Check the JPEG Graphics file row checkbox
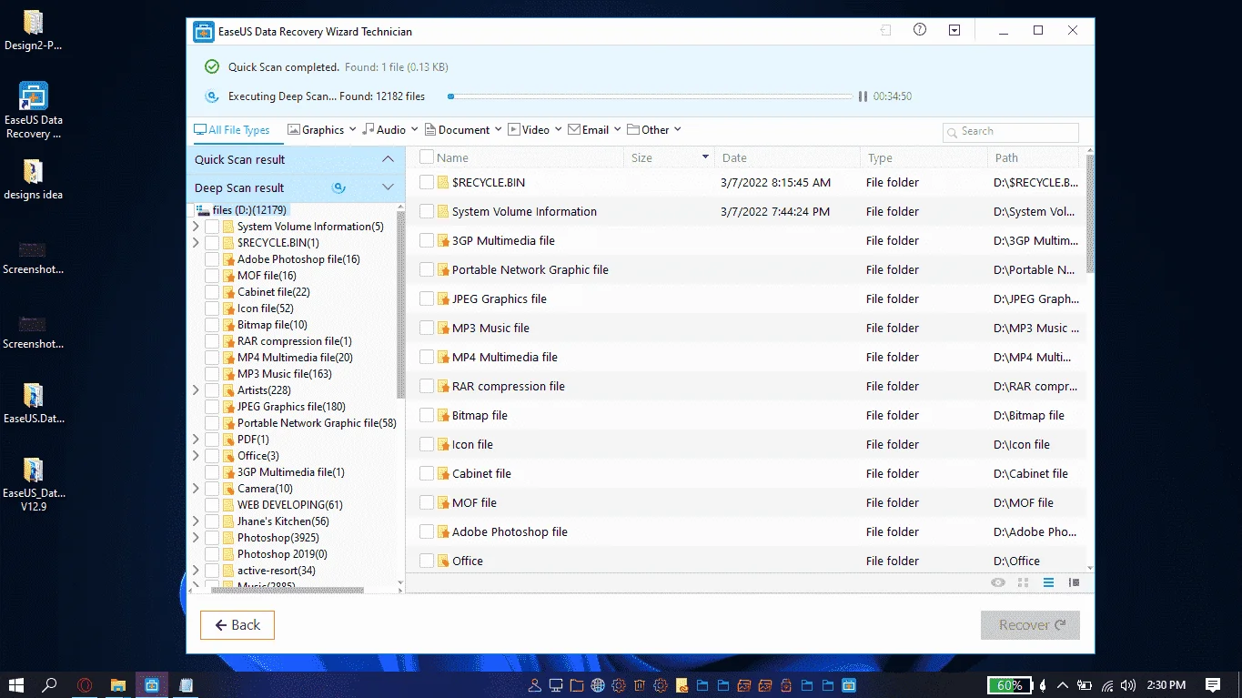 click(426, 298)
